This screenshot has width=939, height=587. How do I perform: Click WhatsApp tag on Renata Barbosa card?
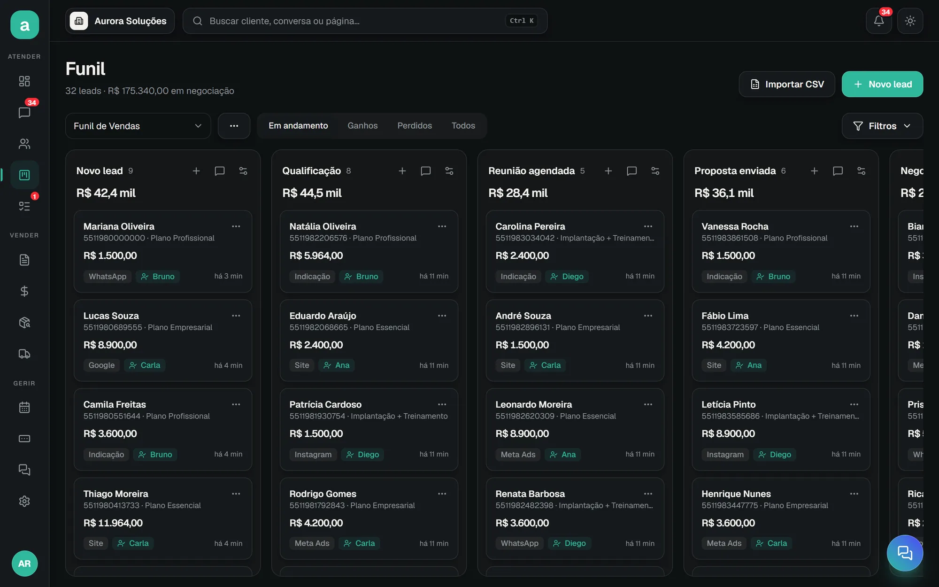pyautogui.click(x=519, y=543)
